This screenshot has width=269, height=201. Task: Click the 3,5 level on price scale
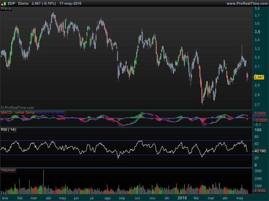click(257, 32)
